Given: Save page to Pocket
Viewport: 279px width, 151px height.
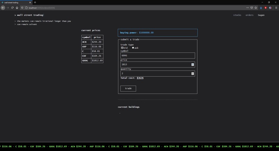Looking at the screenshot, I should pos(252,8).
